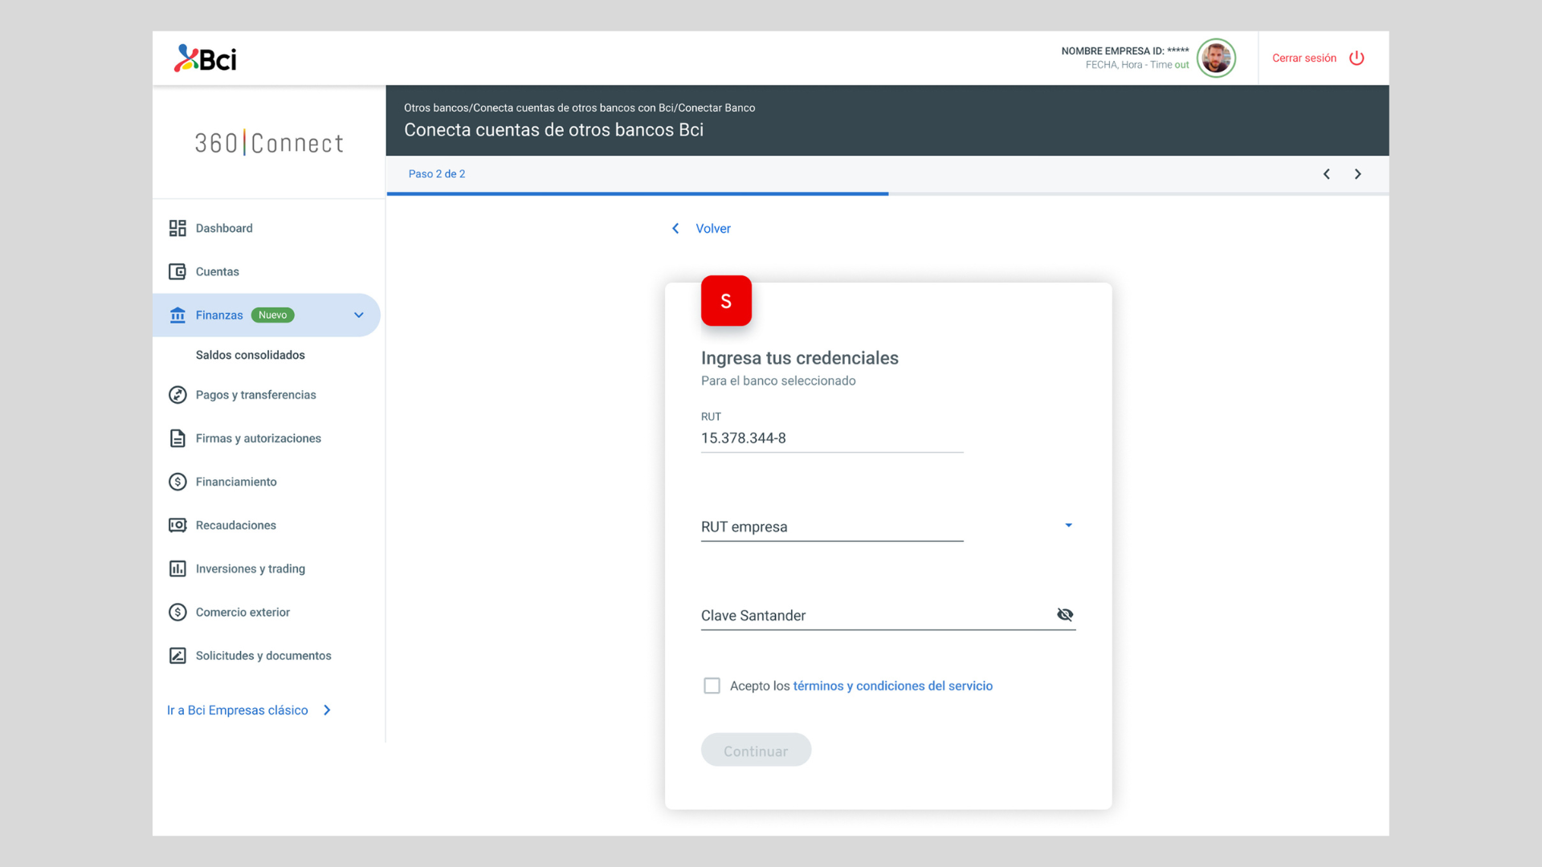Click the Recaudaciones money icon
The image size is (1542, 867).
click(x=177, y=525)
